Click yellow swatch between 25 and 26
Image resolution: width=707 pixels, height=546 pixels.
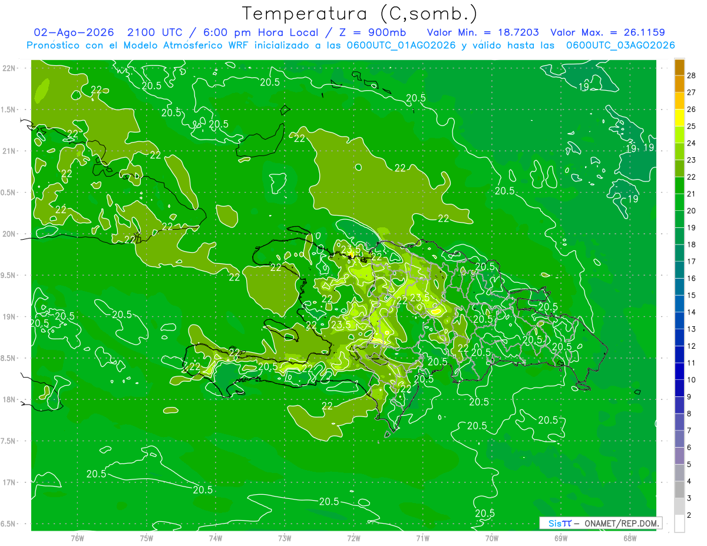point(679,118)
